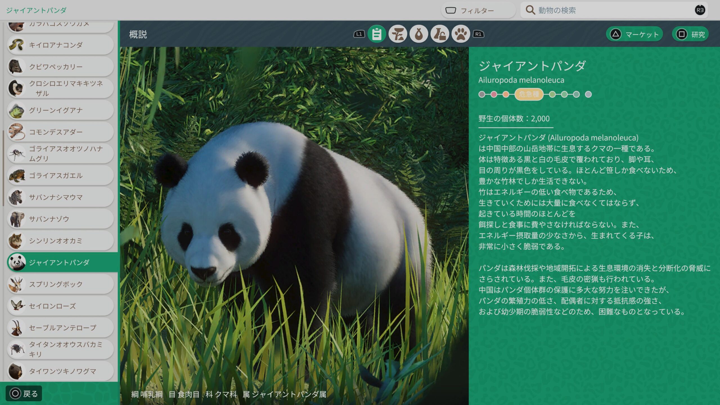Select the サバンナシマウマ zebra thumbnail

(x=16, y=197)
